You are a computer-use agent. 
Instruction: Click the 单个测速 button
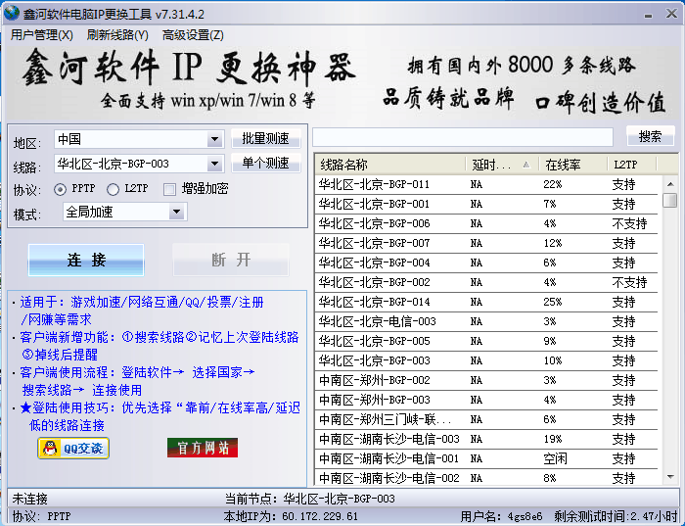click(265, 164)
